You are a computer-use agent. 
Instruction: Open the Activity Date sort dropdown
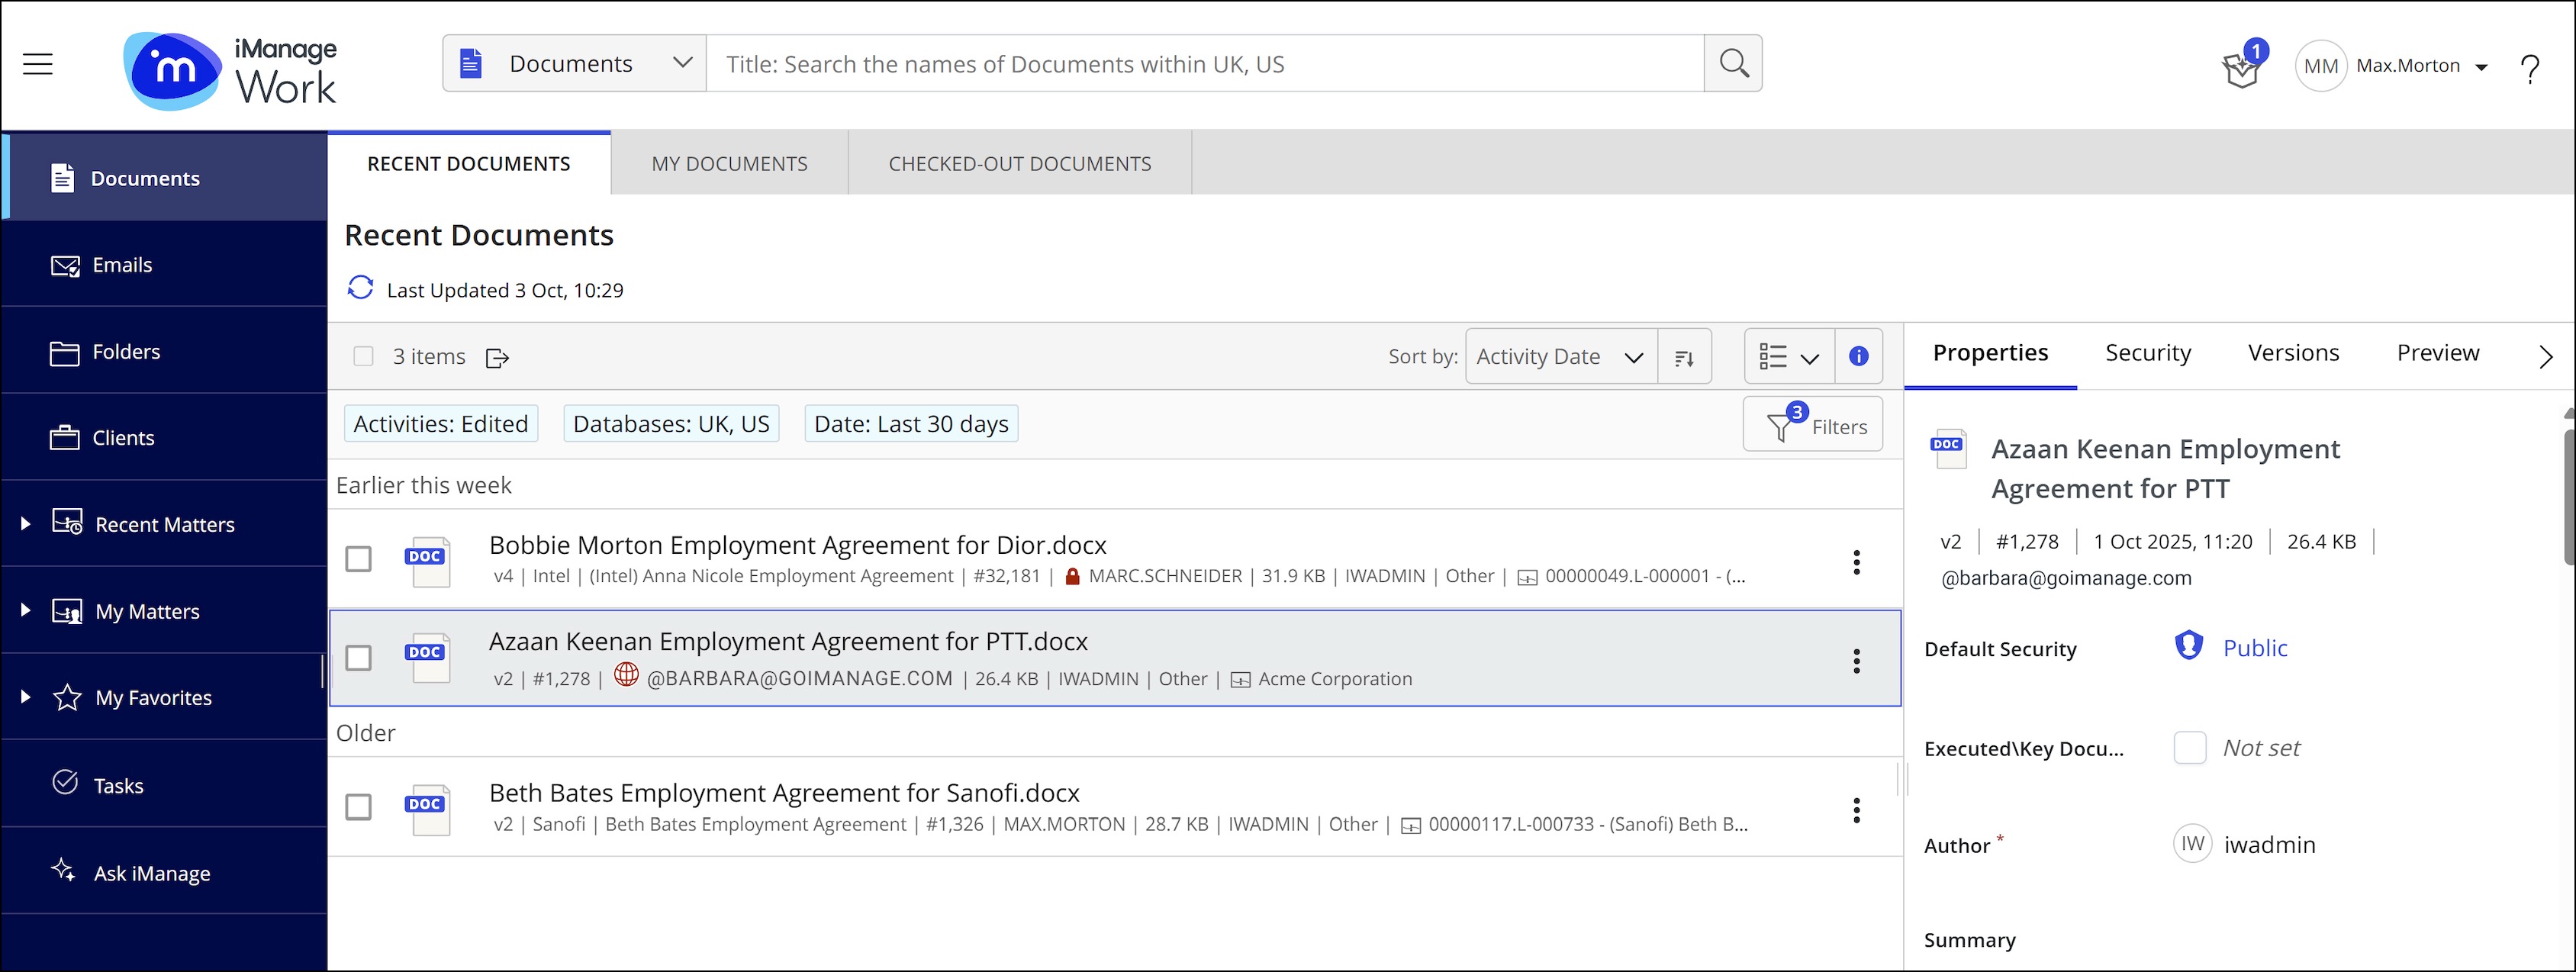(x=1560, y=357)
